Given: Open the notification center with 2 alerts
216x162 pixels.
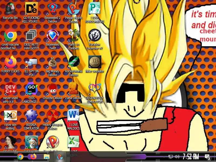Looking at the screenshot, I should click(208, 157).
